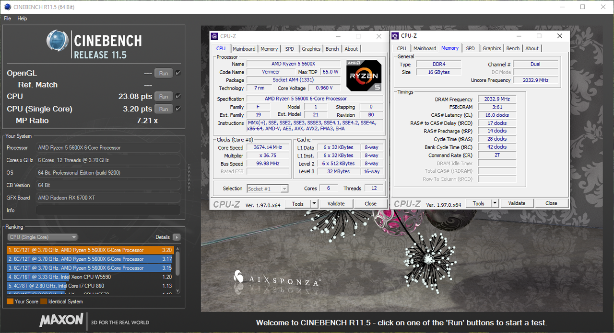
Task: Open Bench tab in right CPU-Z
Action: 513,48
